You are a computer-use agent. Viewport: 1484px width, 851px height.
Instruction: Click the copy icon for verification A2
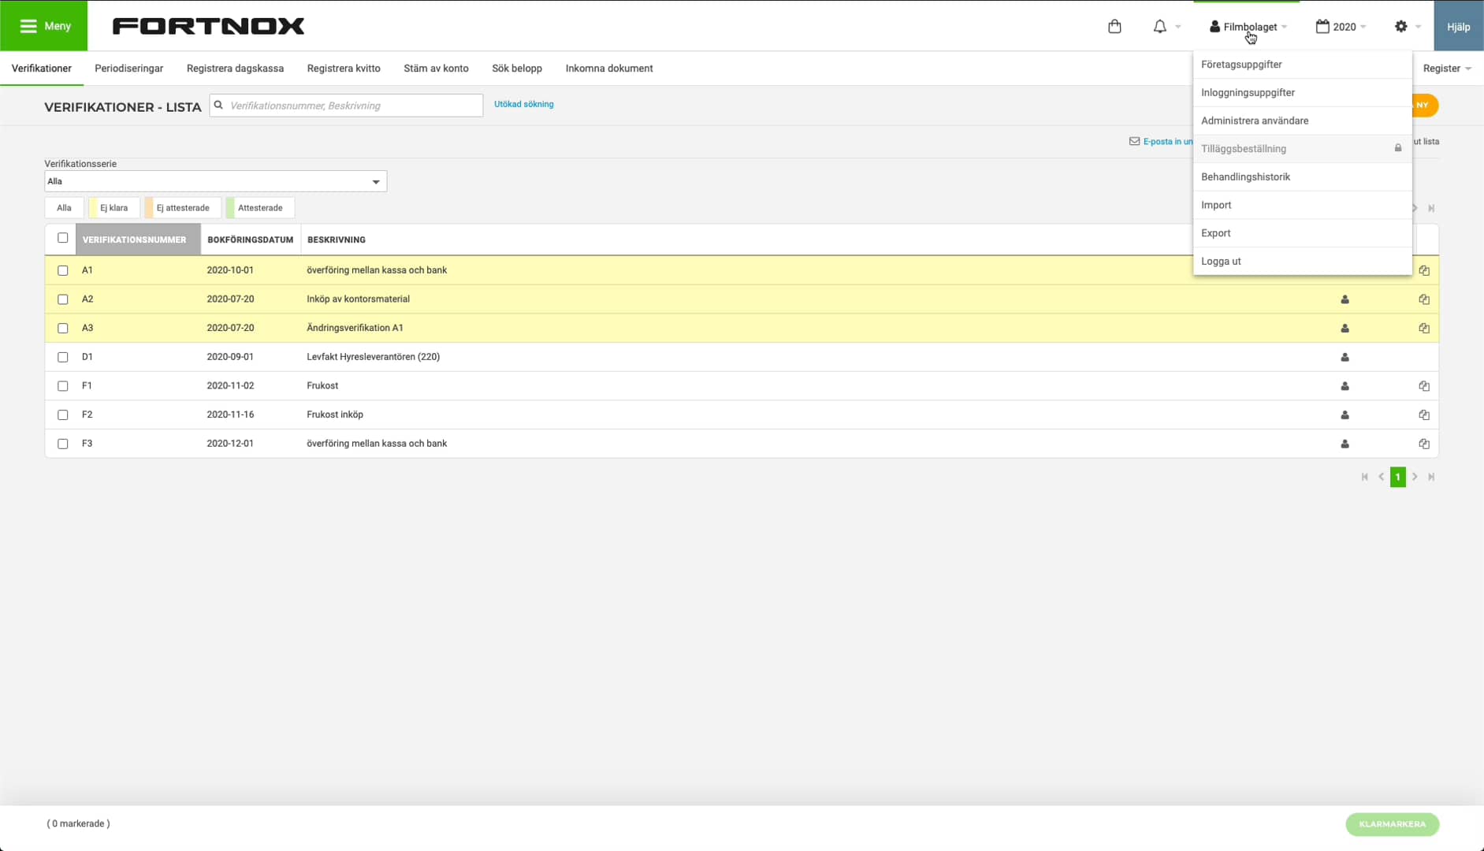pyautogui.click(x=1424, y=299)
